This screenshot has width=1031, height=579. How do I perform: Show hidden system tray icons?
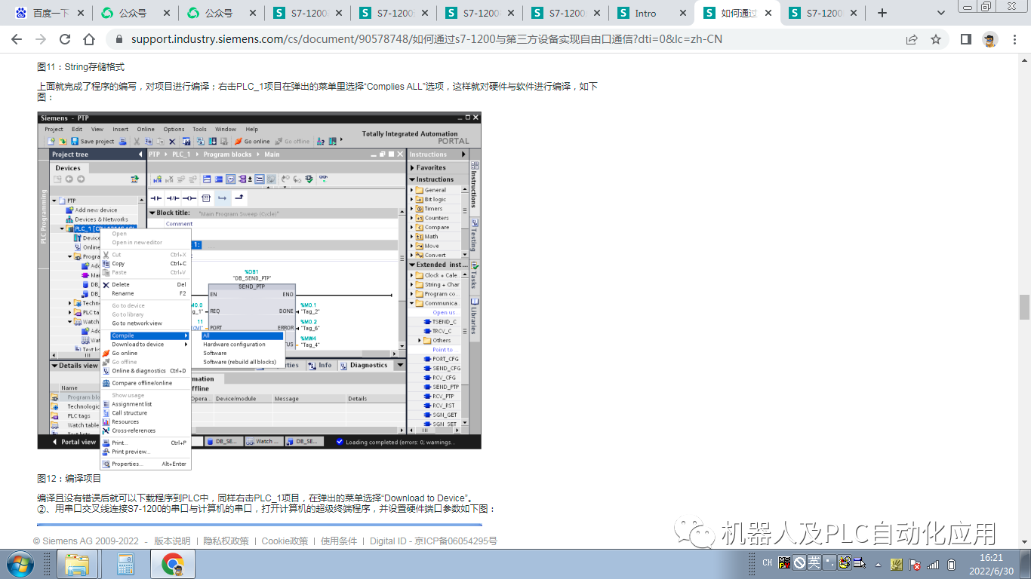(879, 564)
